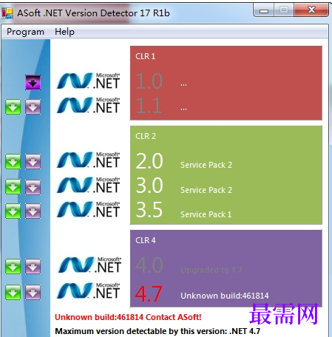Select the greyed 4.0 version number
Screen dimensions: 332x337
[x=149, y=265]
